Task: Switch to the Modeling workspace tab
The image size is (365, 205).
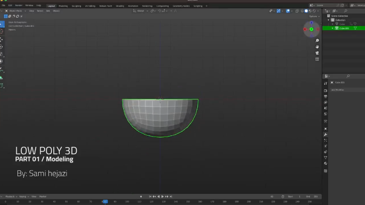Action: [63, 6]
